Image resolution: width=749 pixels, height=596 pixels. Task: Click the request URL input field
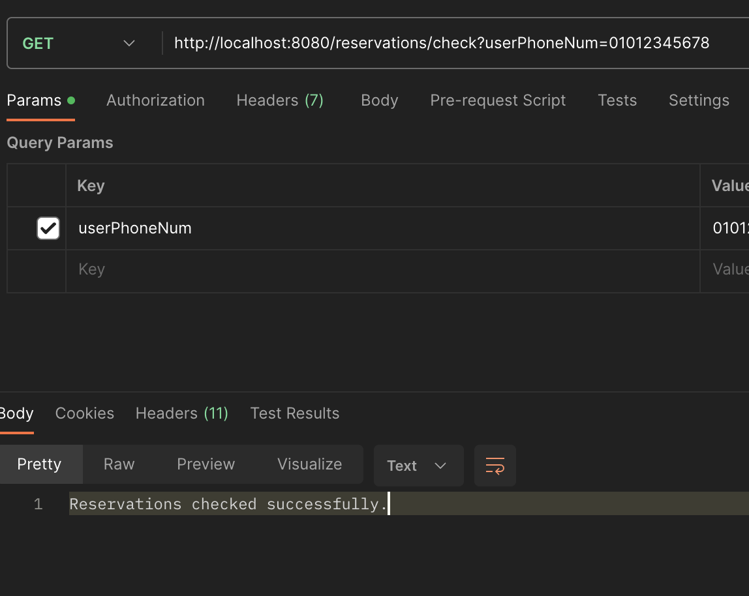(x=441, y=42)
